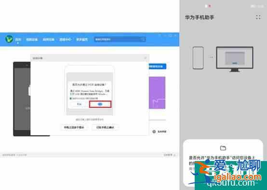Click the 已在手机上确认 button

tap(105, 127)
